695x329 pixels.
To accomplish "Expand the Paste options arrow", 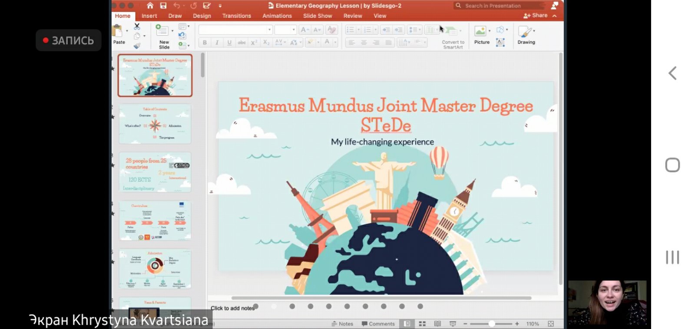I will click(127, 31).
